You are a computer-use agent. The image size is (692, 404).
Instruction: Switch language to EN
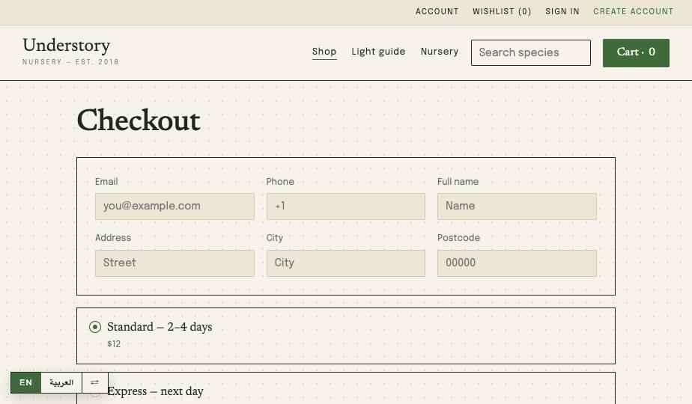point(25,382)
